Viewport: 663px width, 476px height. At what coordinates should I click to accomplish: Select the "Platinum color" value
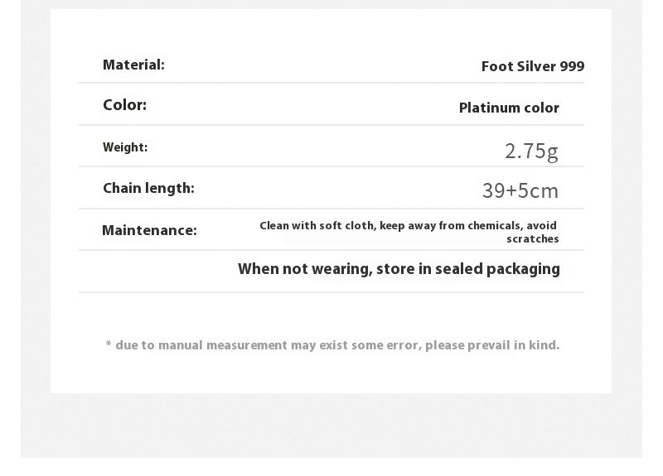point(509,108)
